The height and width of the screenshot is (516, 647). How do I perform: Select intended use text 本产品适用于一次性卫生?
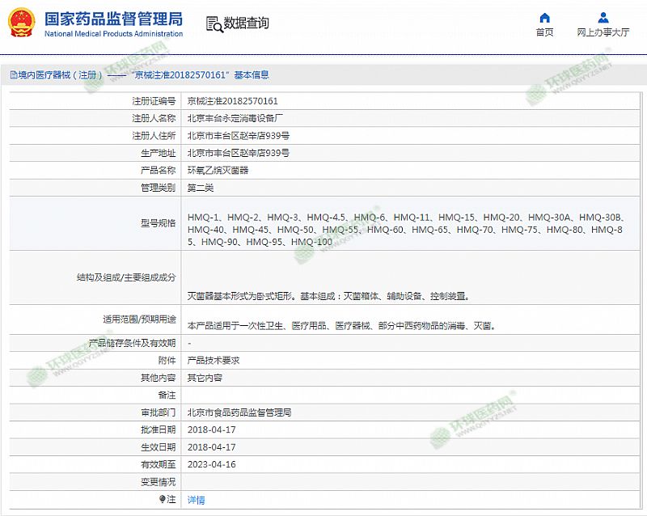tap(341, 326)
